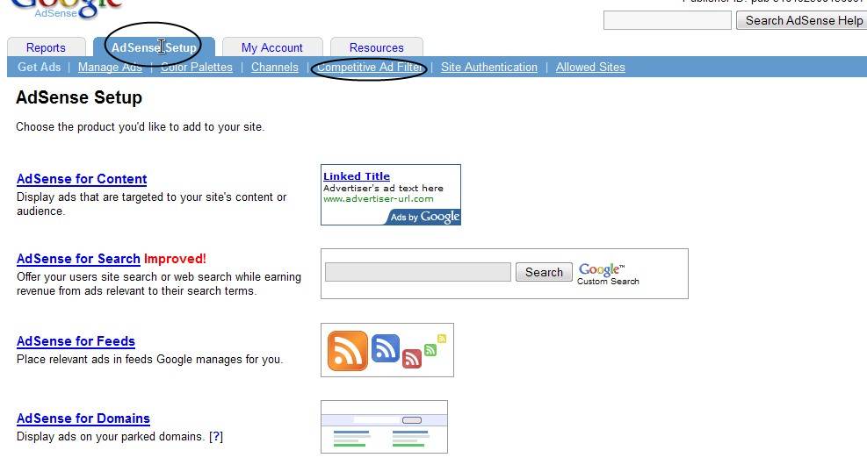Click the Google Custom Search logo
Screen dimensions: 867x472
click(608, 274)
